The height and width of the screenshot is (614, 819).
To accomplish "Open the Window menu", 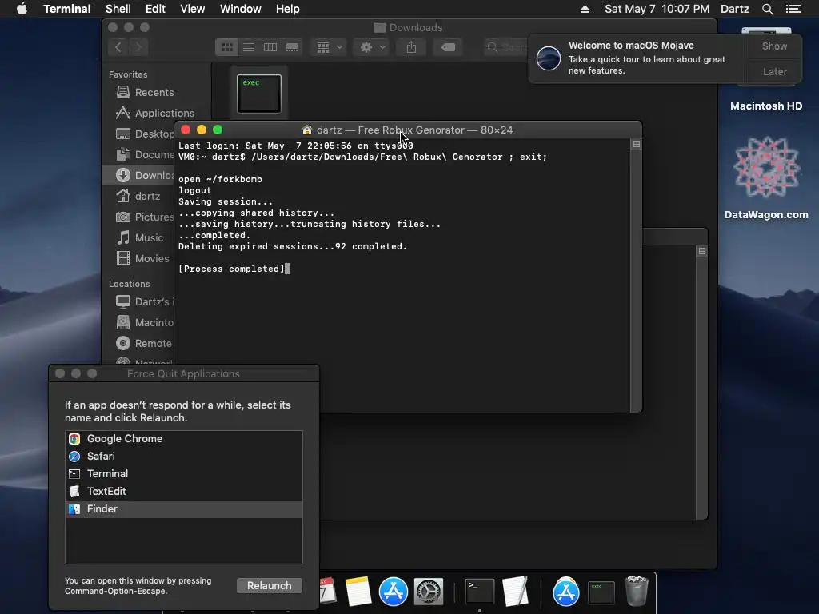I will [240, 9].
